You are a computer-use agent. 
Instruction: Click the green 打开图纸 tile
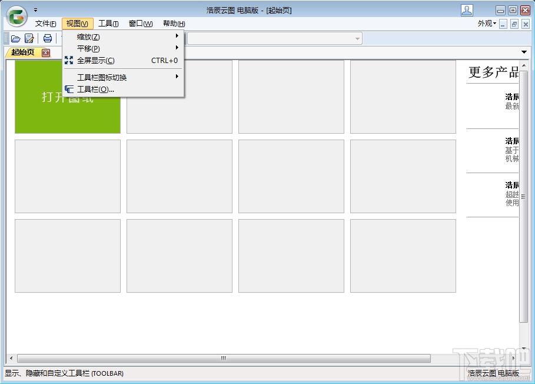coord(68,97)
